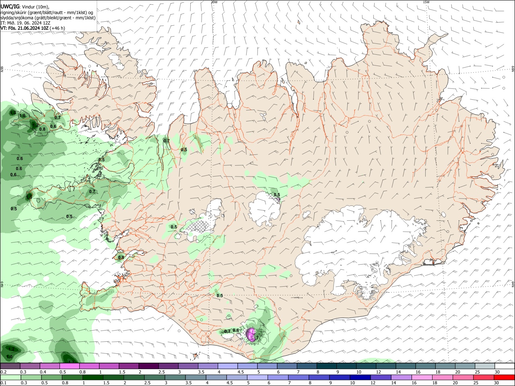515x386 pixels.
Task: Click the 1.2 value in the southwest ocean
Action: (x=11, y=349)
